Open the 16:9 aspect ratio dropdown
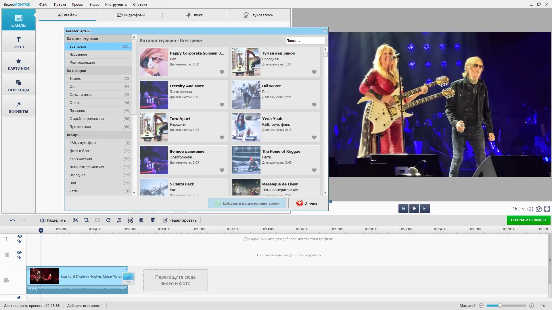The height and width of the screenshot is (310, 552). pyautogui.click(x=518, y=209)
